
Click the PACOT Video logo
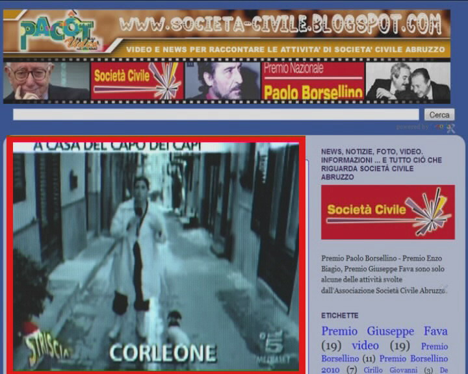(59, 33)
